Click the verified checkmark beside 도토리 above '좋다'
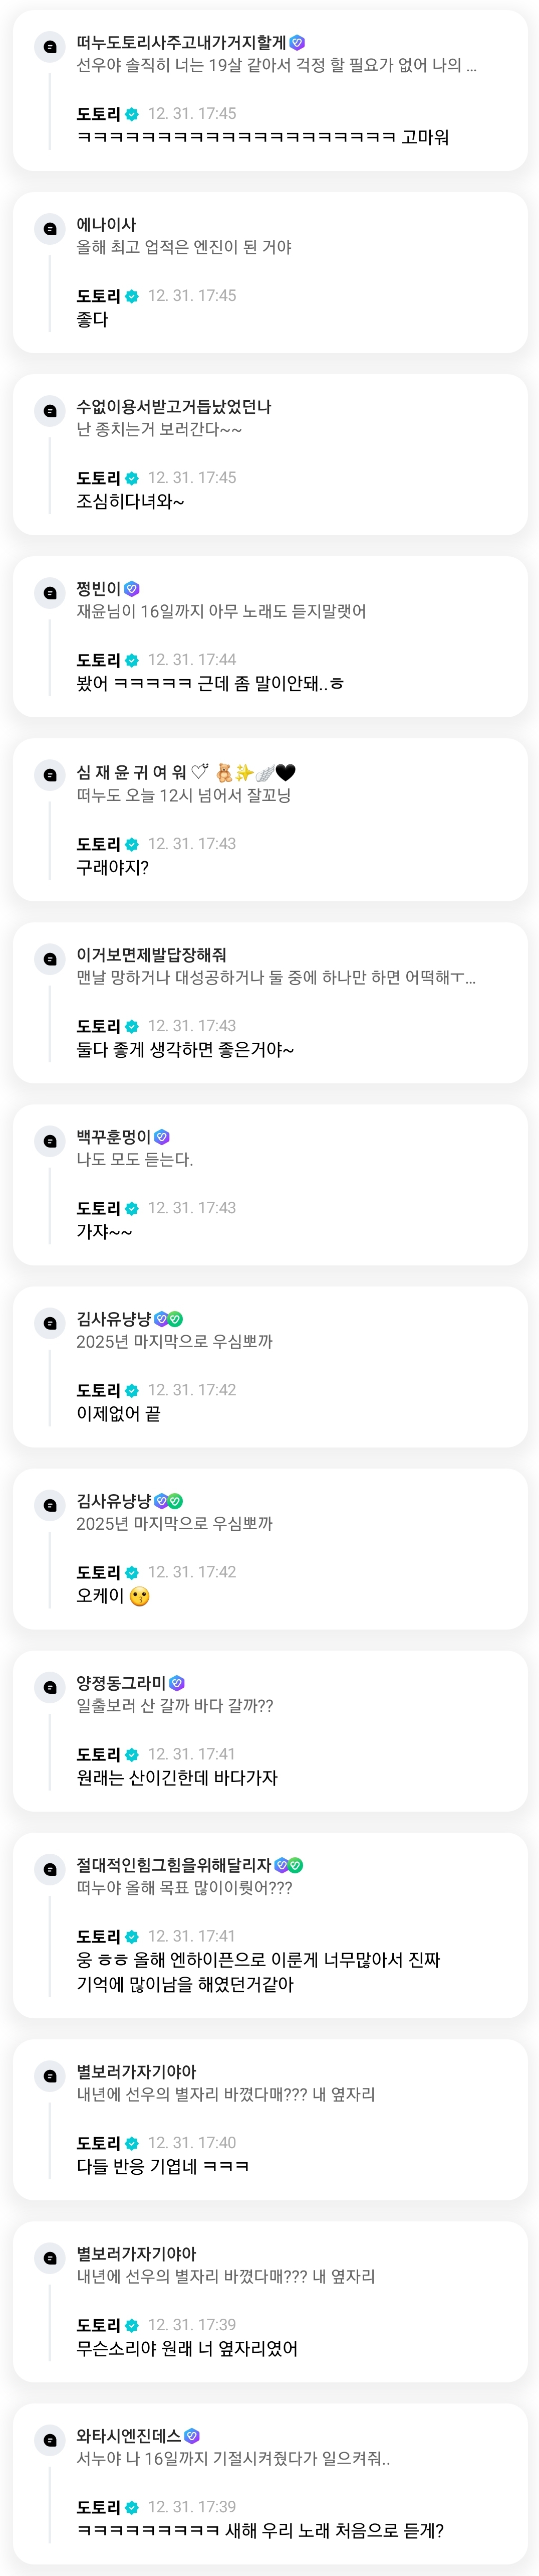 coord(132,296)
